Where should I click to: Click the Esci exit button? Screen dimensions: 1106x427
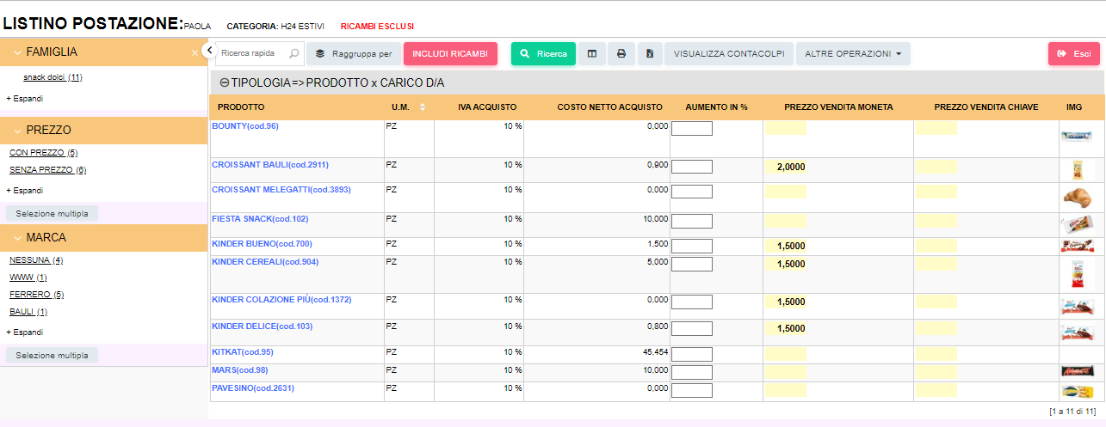[x=1074, y=53]
